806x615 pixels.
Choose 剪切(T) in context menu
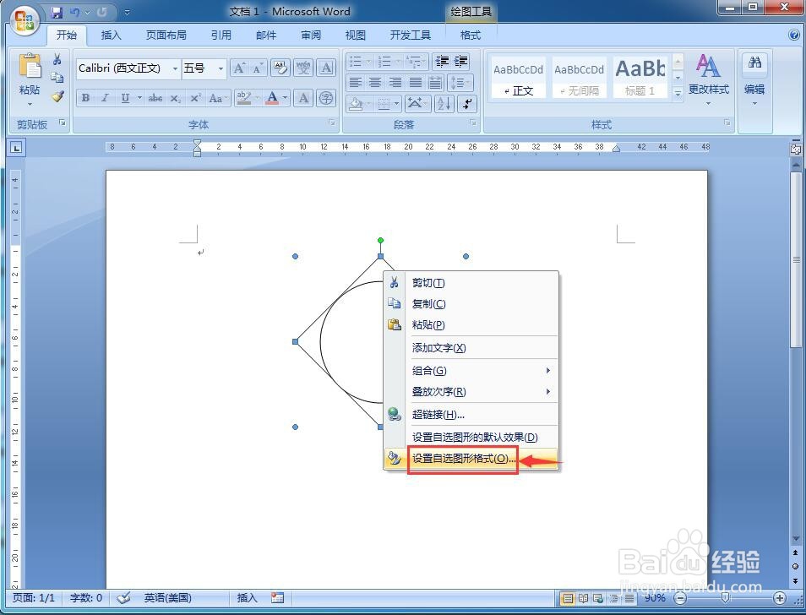[471, 283]
